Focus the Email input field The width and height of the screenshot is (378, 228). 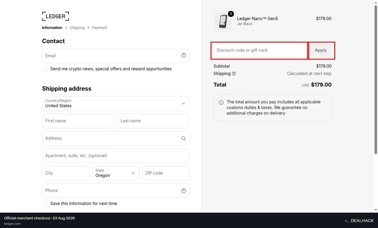[116, 56]
